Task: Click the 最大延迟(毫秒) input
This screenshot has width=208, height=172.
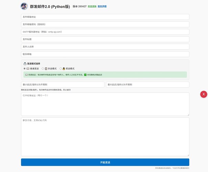Action: (147, 85)
